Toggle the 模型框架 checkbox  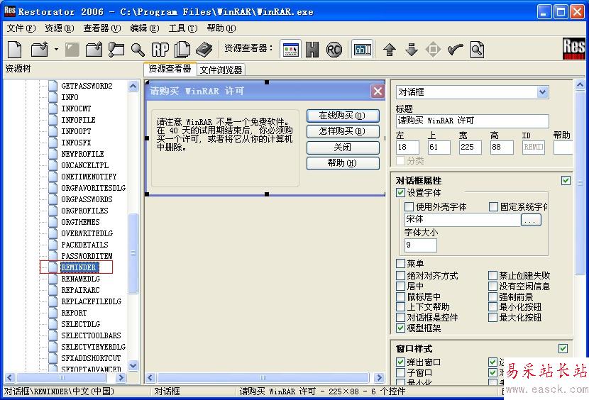tap(400, 328)
